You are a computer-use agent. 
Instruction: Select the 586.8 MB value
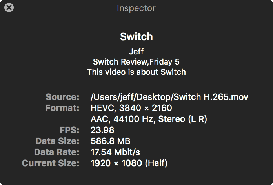pyautogui.click(x=110, y=141)
